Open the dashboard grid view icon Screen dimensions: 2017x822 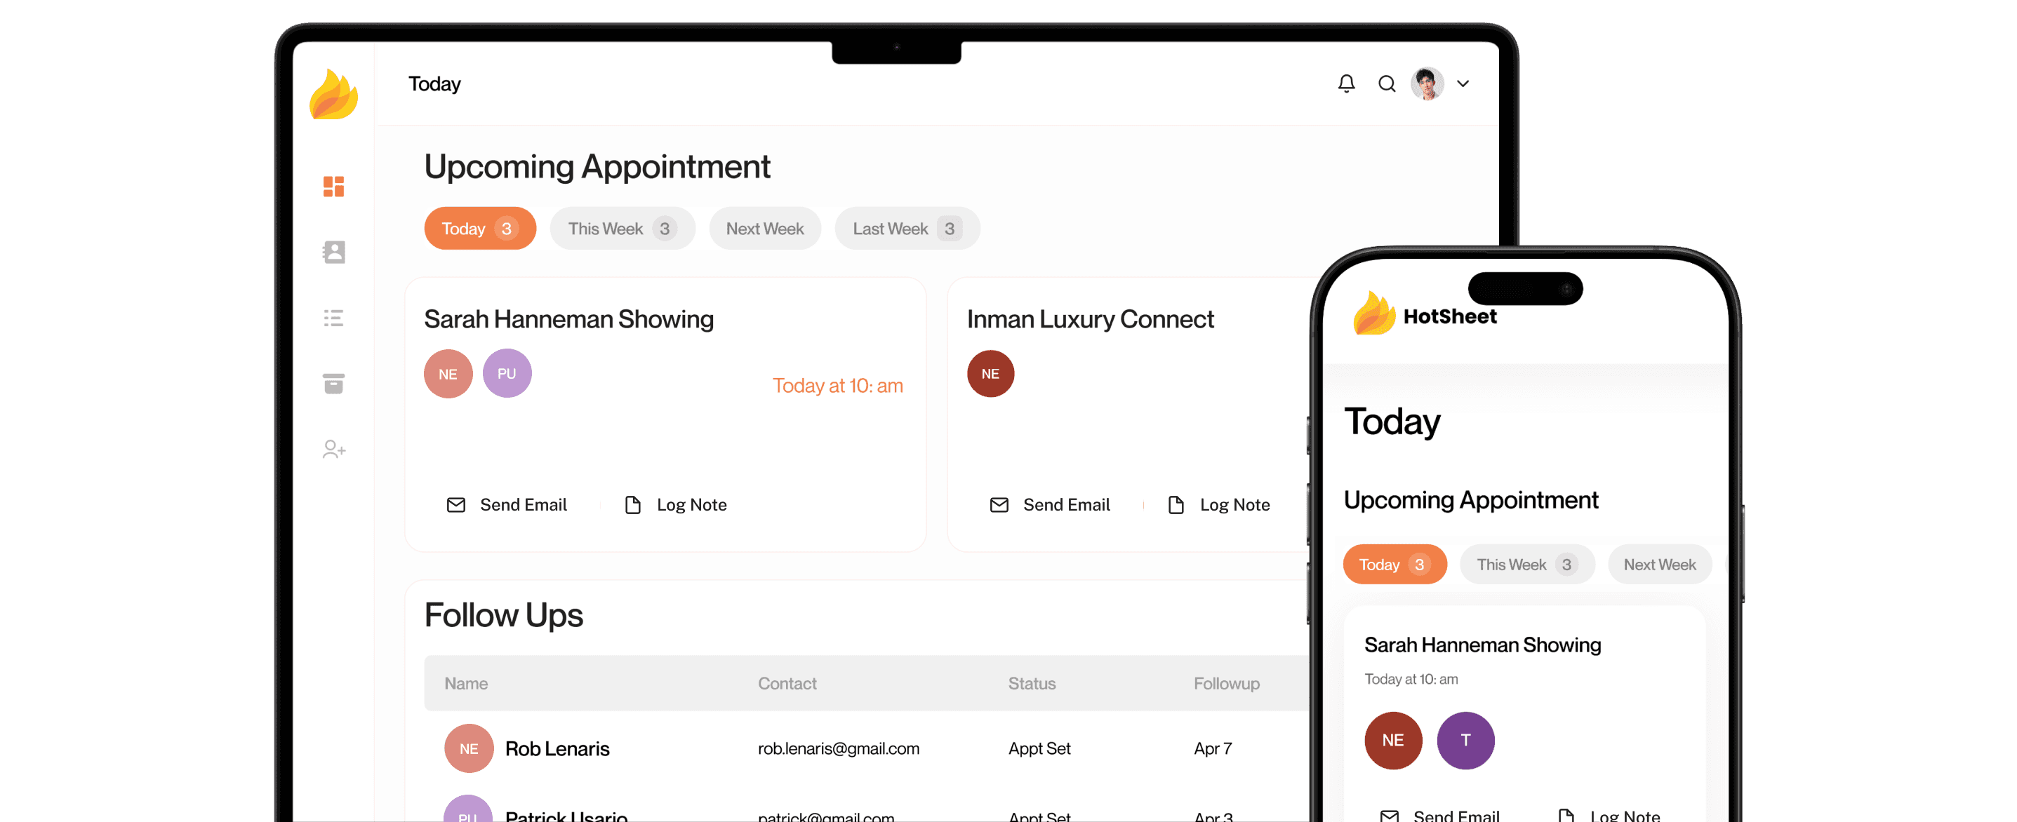332,187
